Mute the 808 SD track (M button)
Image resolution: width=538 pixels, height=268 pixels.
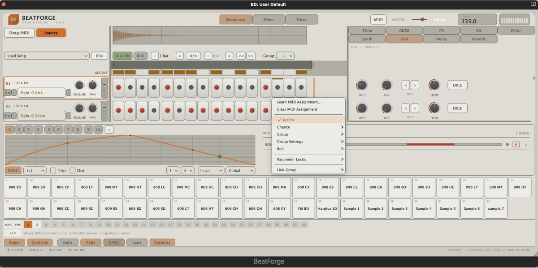[104, 111]
